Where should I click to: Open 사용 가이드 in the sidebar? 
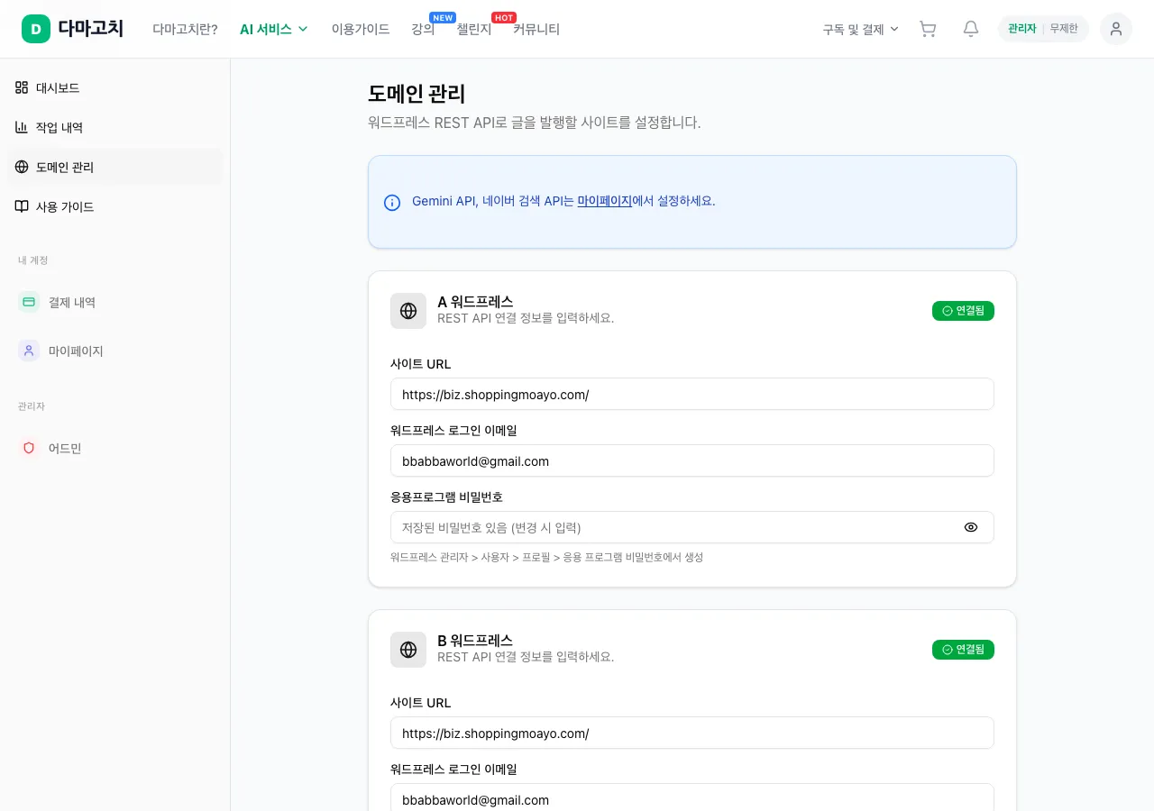pyautogui.click(x=114, y=206)
